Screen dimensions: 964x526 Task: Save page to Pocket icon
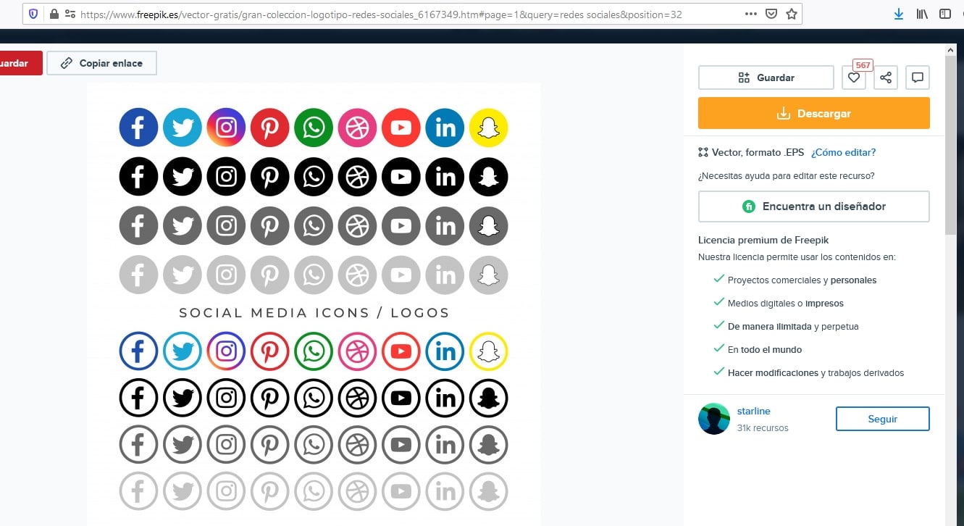point(772,14)
